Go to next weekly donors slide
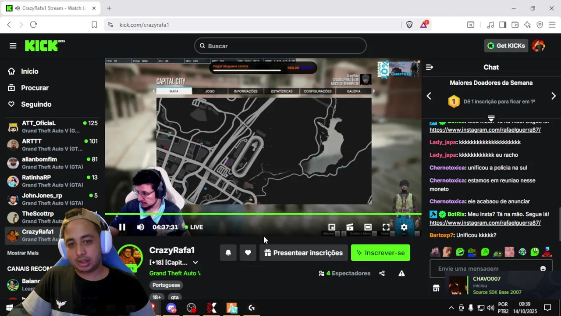Screen dimensions: 561x316 point(553,96)
